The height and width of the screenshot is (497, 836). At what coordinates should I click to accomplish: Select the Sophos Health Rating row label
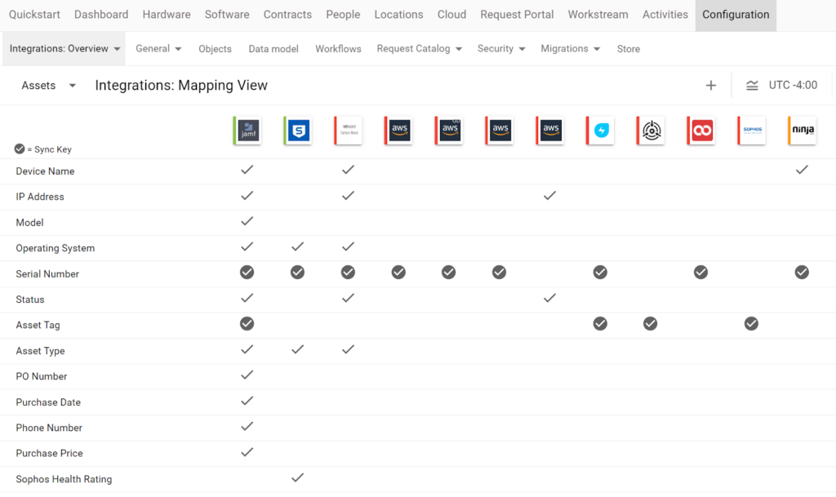(64, 479)
